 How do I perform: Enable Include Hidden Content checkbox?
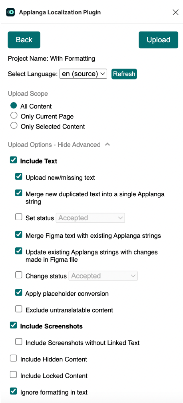[x=13, y=358]
